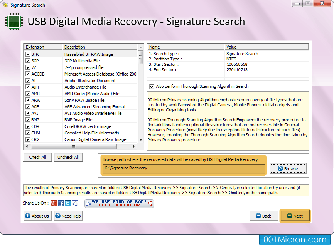Image resolution: width=334 pixels, height=245 pixels.
Task: Select 'Sony RAW Image File' description
Action: 84,100
